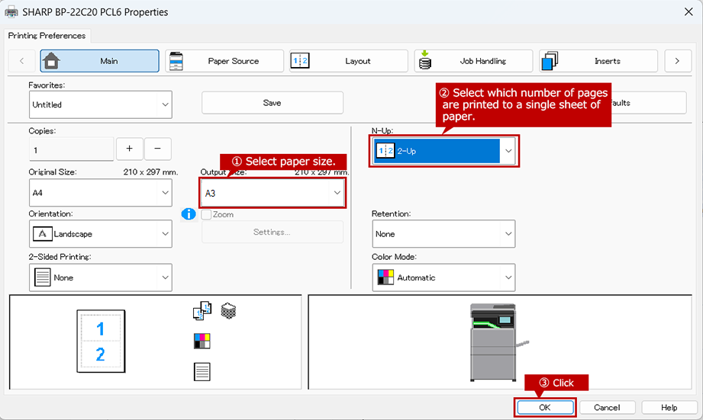The height and width of the screenshot is (420, 703).
Task: Click the Landscape orientation letter icon
Action: (x=42, y=234)
